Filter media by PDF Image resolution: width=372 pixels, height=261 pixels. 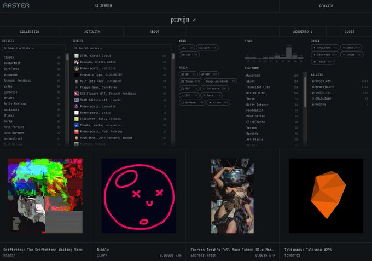click(x=189, y=89)
